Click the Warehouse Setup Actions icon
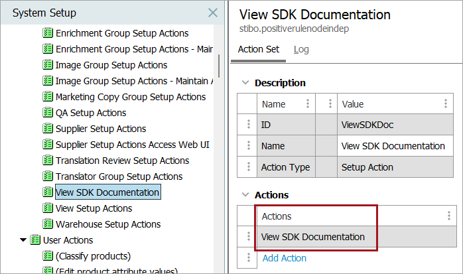The image size is (463, 274). 48,224
